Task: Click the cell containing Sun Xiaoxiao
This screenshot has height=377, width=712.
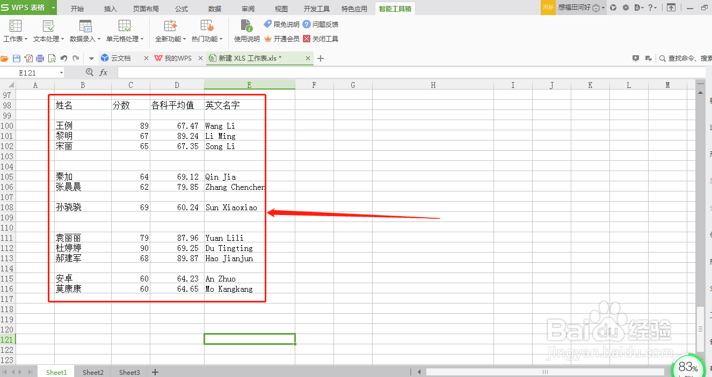Action: 250,208
